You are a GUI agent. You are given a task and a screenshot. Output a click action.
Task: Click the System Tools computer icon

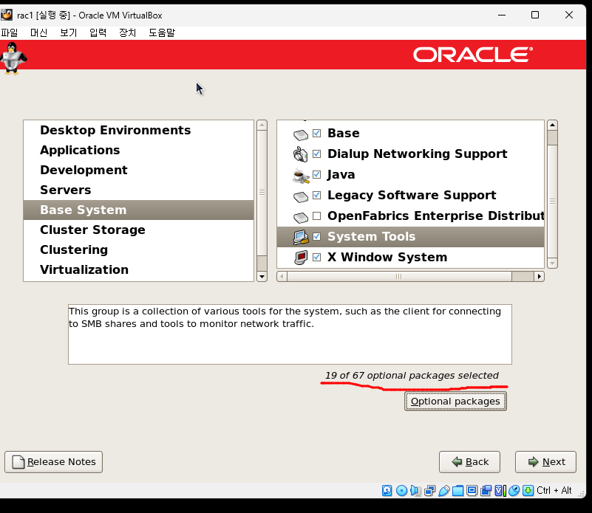click(x=301, y=237)
